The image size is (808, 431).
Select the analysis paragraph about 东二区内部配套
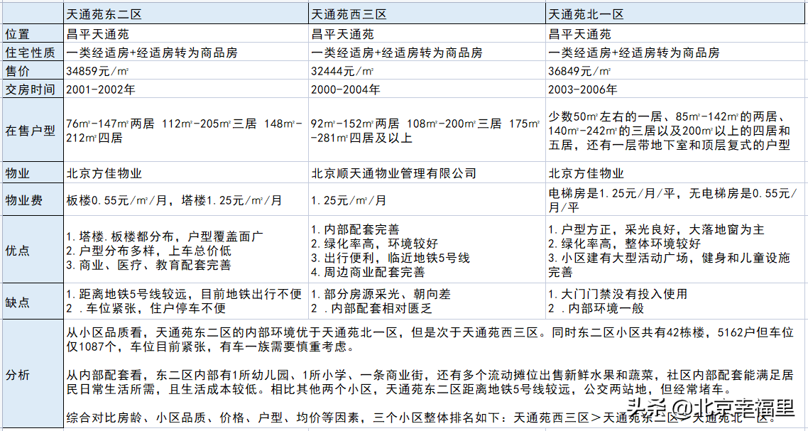[x=435, y=379]
